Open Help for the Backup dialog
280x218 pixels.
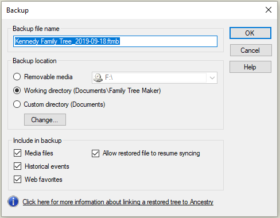coord(250,67)
